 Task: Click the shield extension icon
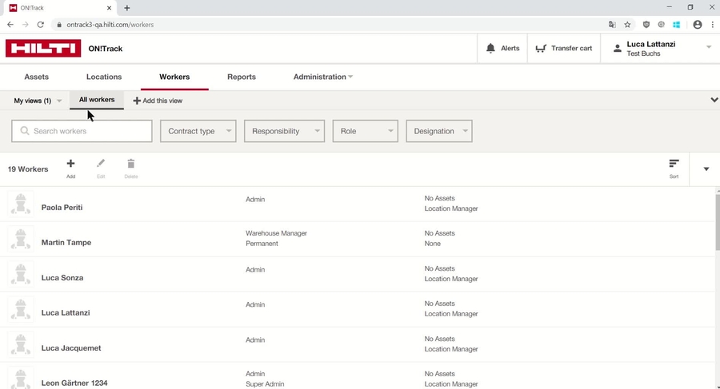coord(646,25)
